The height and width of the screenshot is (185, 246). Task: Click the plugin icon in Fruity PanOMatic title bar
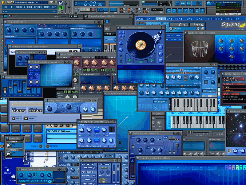click(x=30, y=62)
